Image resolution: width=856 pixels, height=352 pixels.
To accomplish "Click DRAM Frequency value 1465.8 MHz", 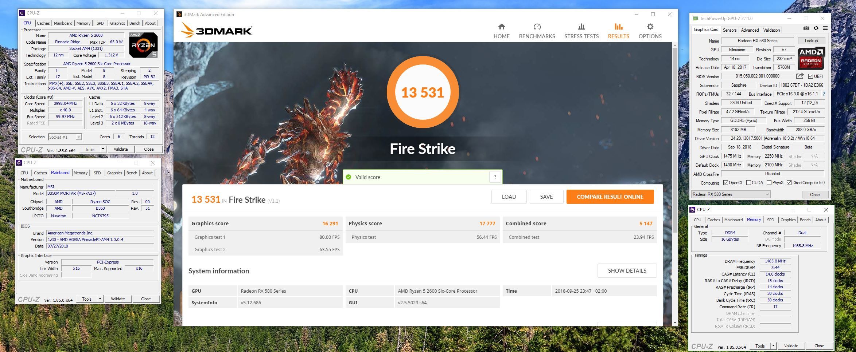I will (x=775, y=261).
